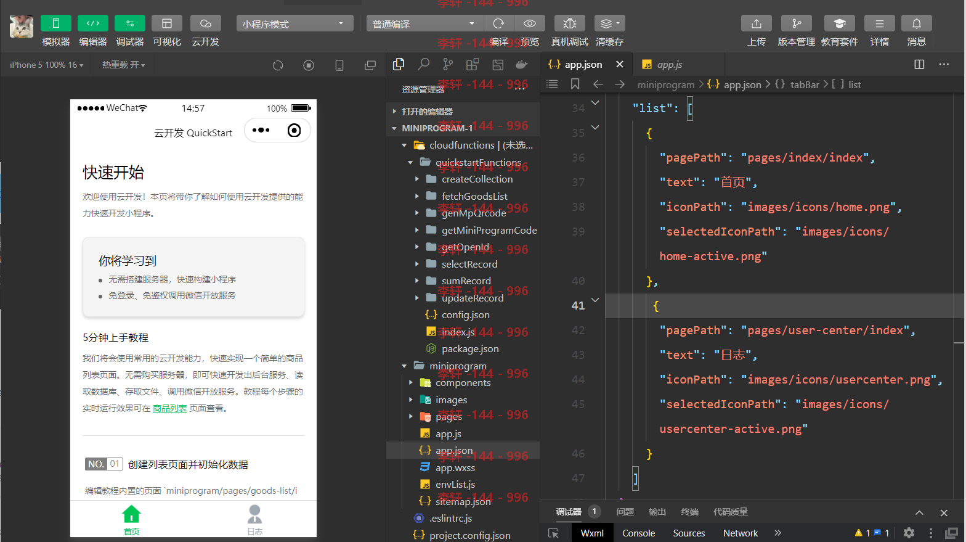Click the compile refresh icon

499,23
